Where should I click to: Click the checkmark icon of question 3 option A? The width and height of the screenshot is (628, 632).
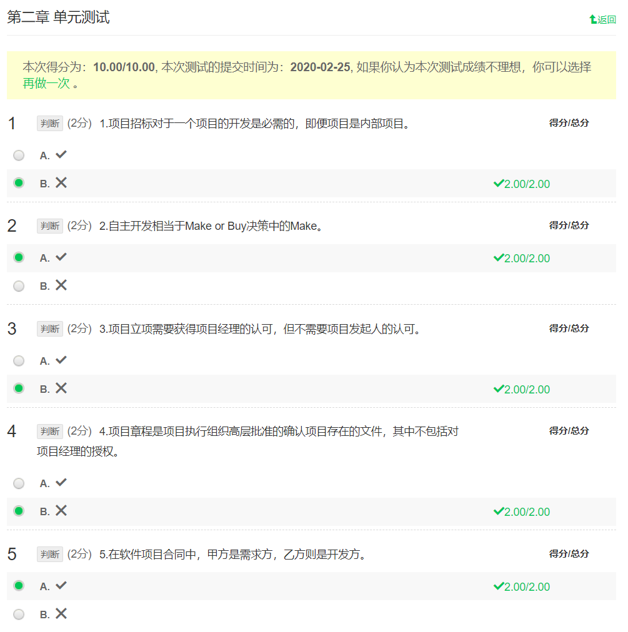[61, 360]
